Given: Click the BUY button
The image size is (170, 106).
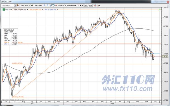Looking at the screenshot, I should coord(91,5).
